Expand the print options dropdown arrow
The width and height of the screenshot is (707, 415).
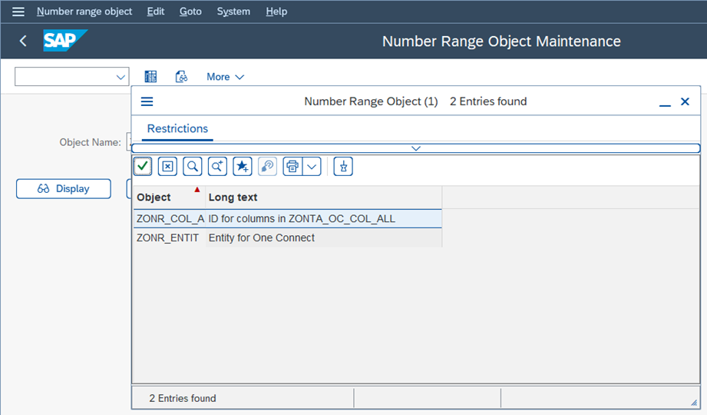[x=312, y=166]
